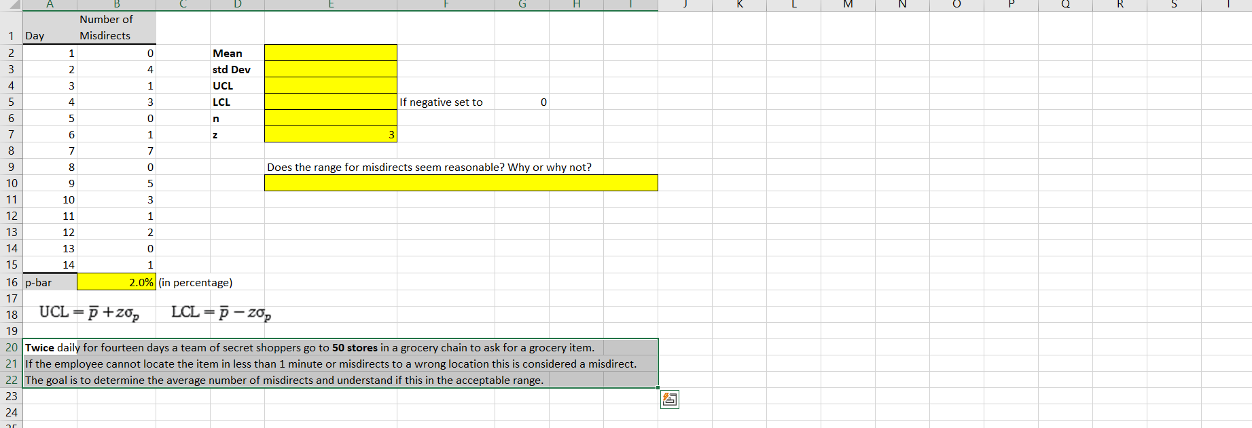This screenshot has width=1252, height=428.
Task: Select the Day cell containing 10
Action: pyautogui.click(x=50, y=199)
